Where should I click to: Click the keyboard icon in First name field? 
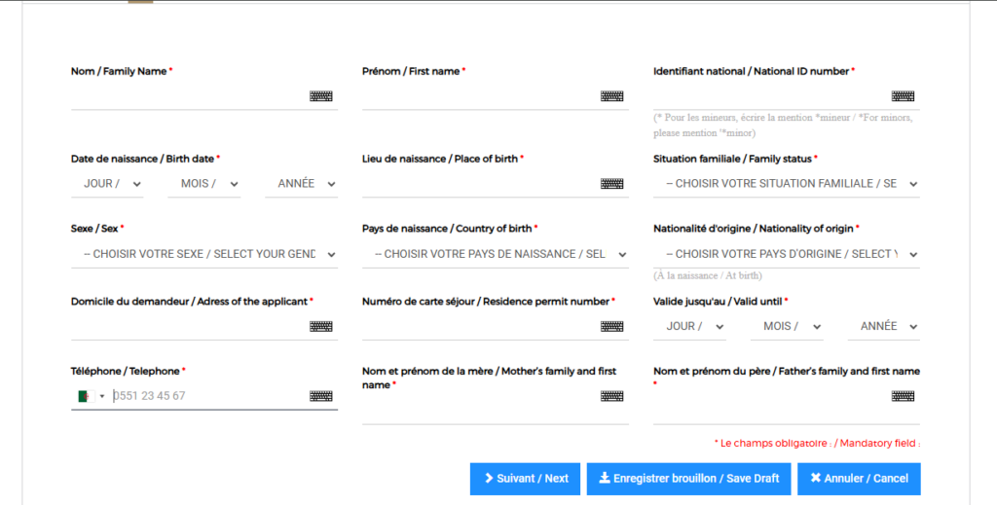(x=611, y=96)
